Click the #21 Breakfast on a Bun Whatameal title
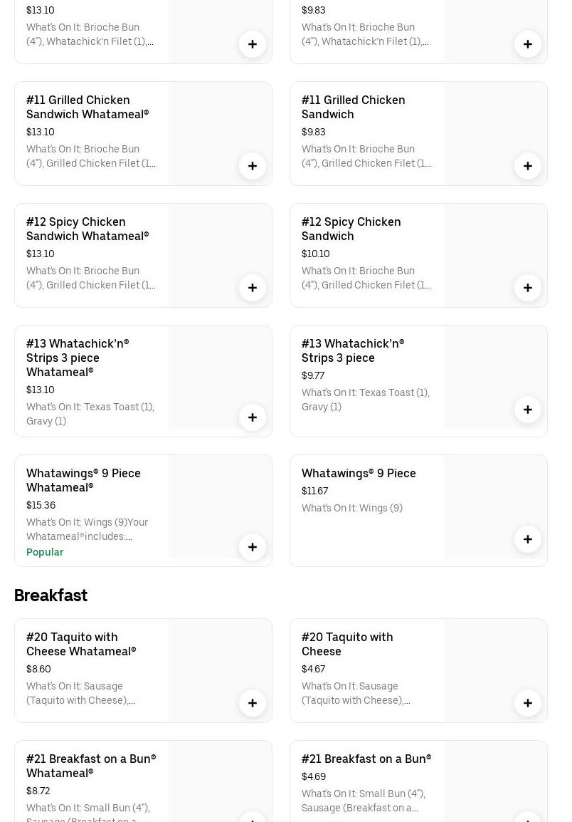 point(91,766)
